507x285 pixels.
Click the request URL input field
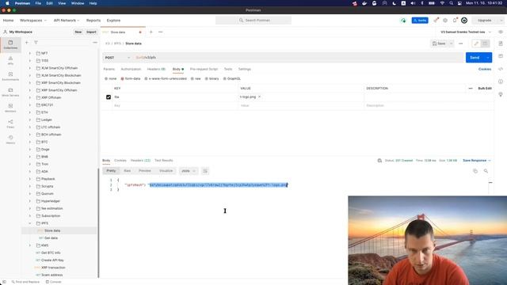(299, 58)
